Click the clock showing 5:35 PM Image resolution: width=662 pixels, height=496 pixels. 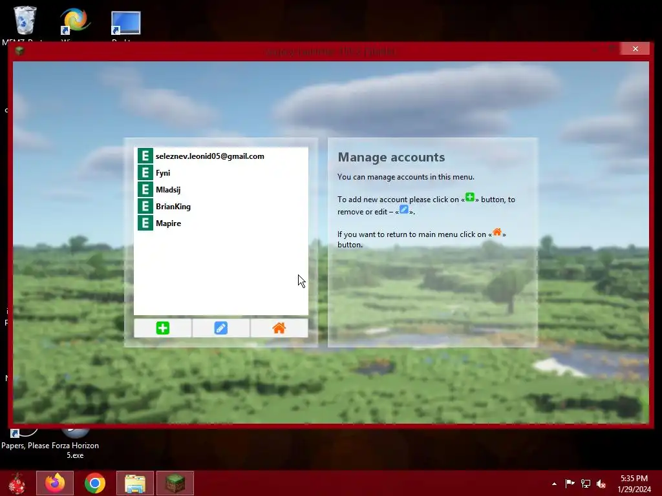pyautogui.click(x=634, y=483)
